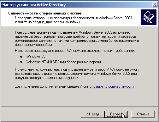Click the Контроллеры домена paragraph

click(77, 38)
